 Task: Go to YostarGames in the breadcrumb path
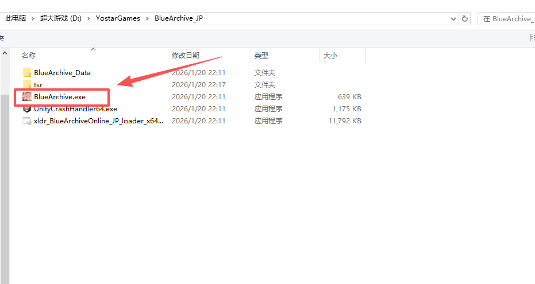118,18
